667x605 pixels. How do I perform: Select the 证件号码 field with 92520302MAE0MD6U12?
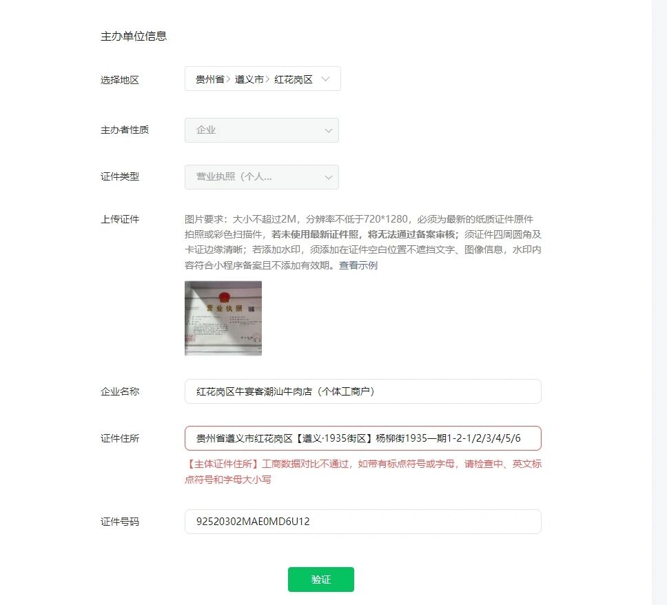(363, 522)
